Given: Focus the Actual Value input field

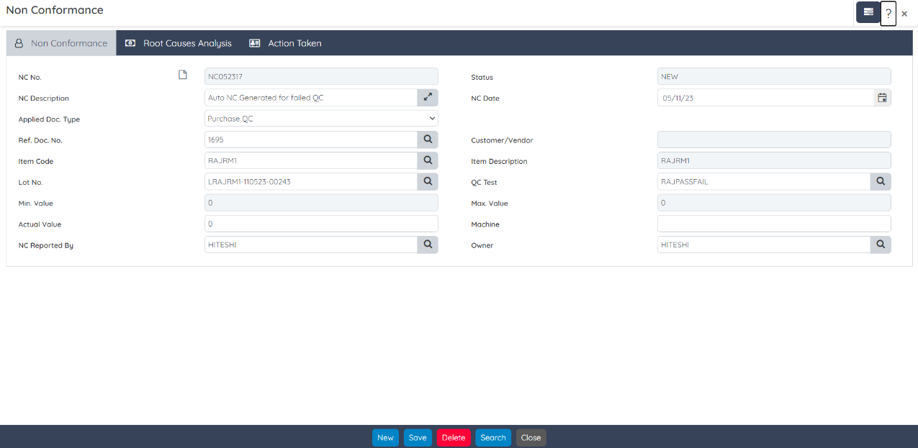Looking at the screenshot, I should point(321,224).
